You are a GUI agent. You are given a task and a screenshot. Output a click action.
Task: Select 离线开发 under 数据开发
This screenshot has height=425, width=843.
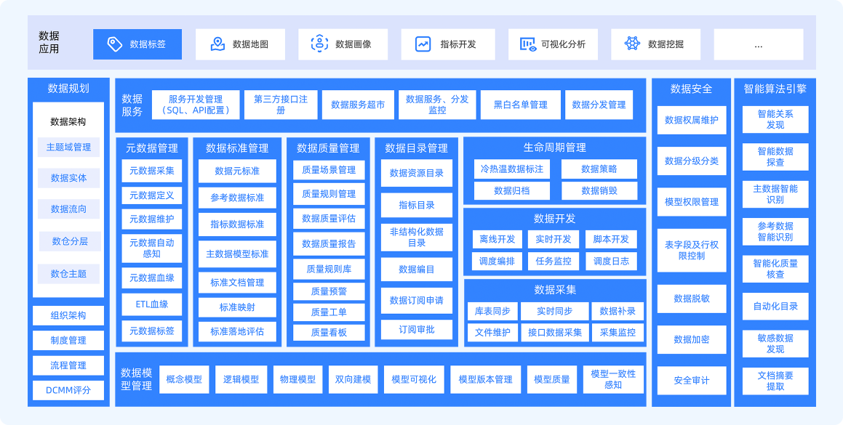497,239
